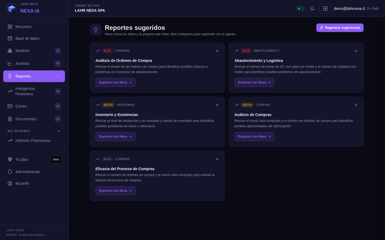Viewport: 385px width, 240px height.
Task: Click the trend icon on the Abastecimiento card
Action: pos(237,51)
